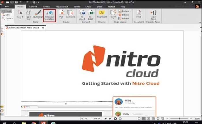Go to first page button
The height and width of the screenshot is (124, 202).
click(82, 119)
